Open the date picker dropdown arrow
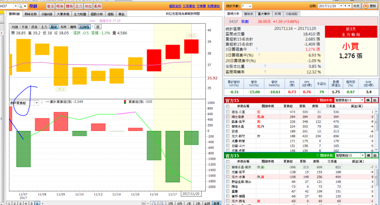The height and width of the screenshot is (205, 380). point(341,6)
